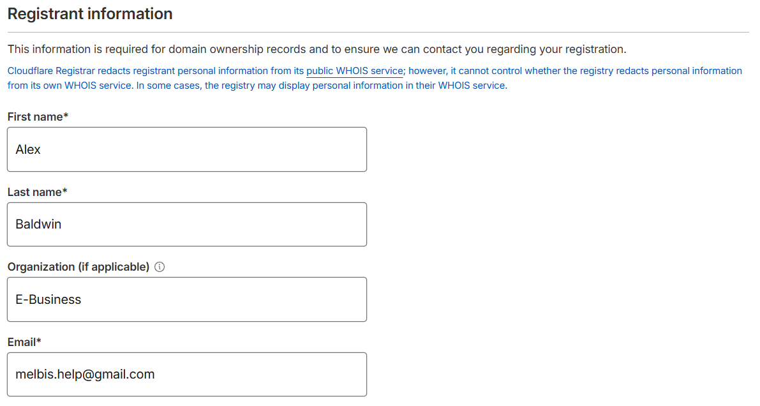Image resolution: width=760 pixels, height=406 pixels.
Task: Click the blue Cloudflare Registrar redaction notice
Action: [375, 78]
